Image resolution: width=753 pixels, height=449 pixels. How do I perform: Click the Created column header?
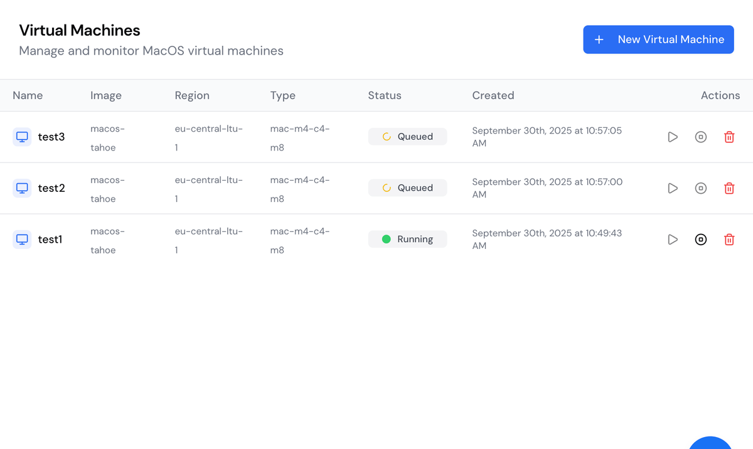[x=493, y=95]
